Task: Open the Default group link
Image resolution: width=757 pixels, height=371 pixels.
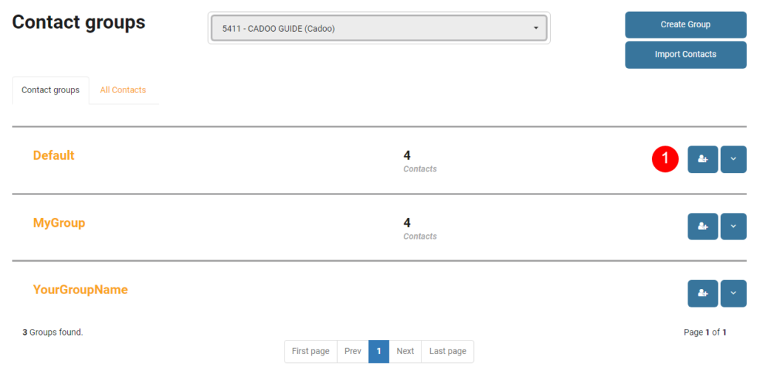Action: 53,155
